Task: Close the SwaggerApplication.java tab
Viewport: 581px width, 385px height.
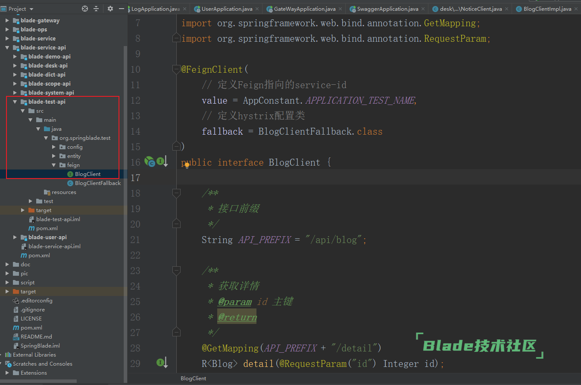Action: (x=423, y=9)
